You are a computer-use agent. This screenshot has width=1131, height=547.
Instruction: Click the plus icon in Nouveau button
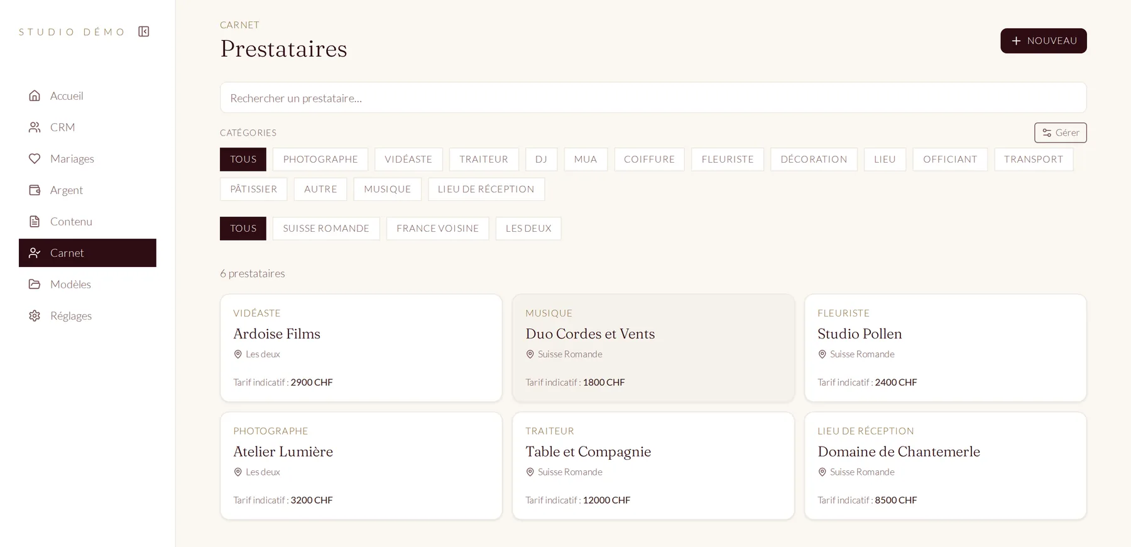point(1016,41)
